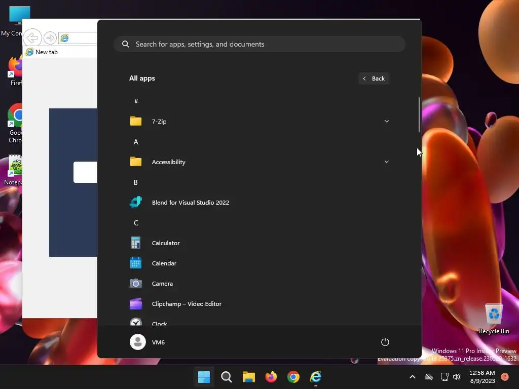519x389 pixels.
Task: Jump to apps via the # header
Action: [x=136, y=101]
